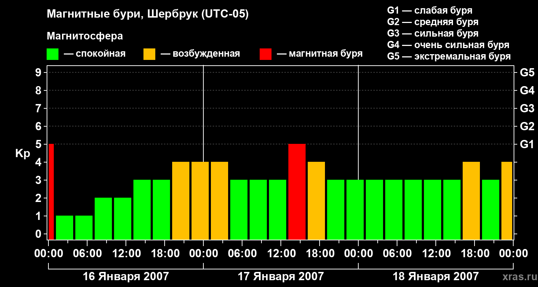Click the 'G4' label on right axis
The image size is (538, 287).
point(527,90)
